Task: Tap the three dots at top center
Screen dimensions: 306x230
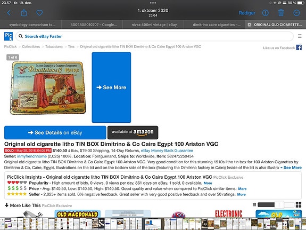Action: pyautogui.click(x=153, y=3)
